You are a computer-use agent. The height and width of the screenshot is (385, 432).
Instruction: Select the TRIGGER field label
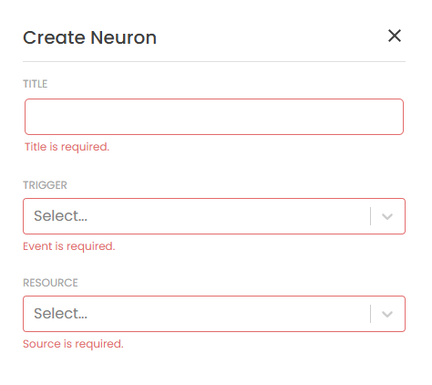click(x=45, y=185)
